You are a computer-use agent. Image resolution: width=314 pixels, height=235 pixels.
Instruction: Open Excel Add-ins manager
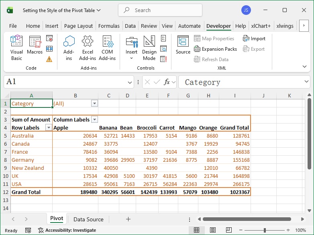[88, 48]
